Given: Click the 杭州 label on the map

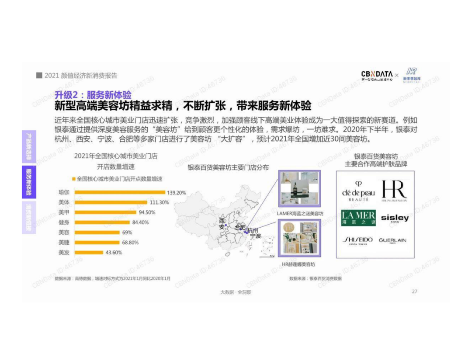Looking at the screenshot, I should [x=253, y=231].
